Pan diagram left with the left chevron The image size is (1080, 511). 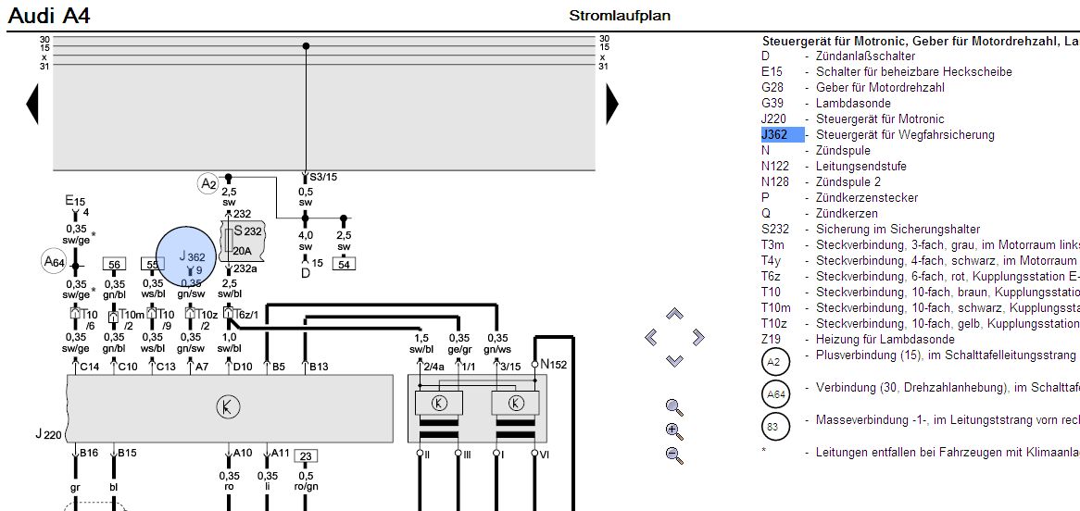pyautogui.click(x=651, y=338)
